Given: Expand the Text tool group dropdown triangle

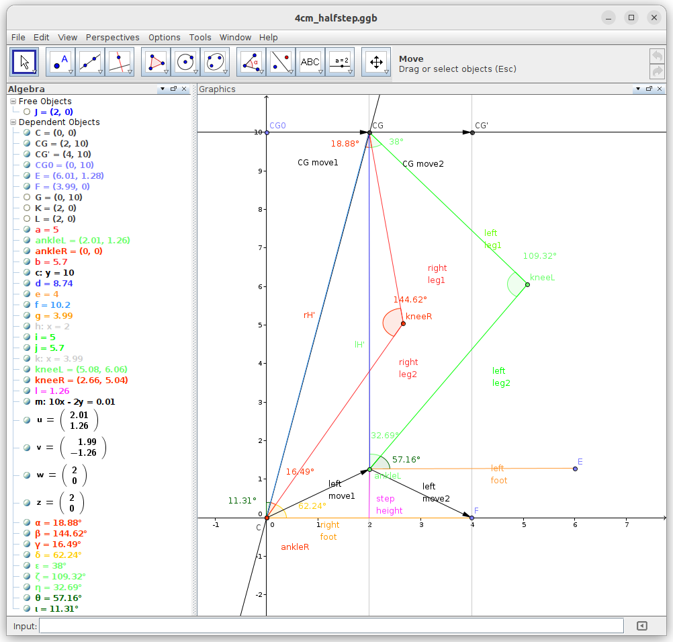Looking at the screenshot, I should point(320,72).
